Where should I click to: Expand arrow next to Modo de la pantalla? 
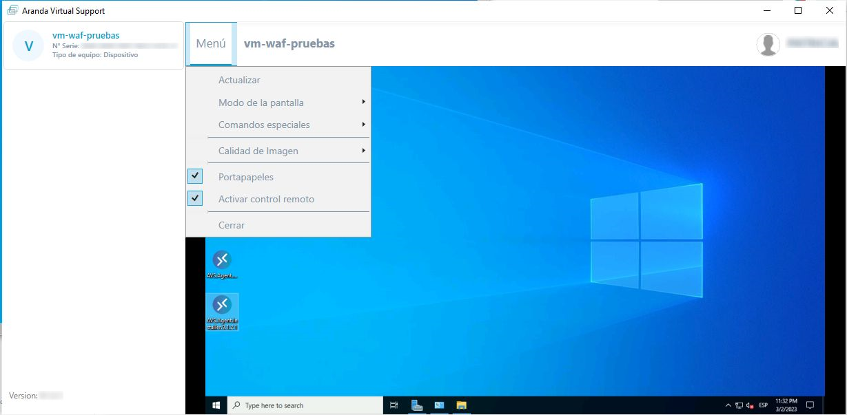pos(363,102)
